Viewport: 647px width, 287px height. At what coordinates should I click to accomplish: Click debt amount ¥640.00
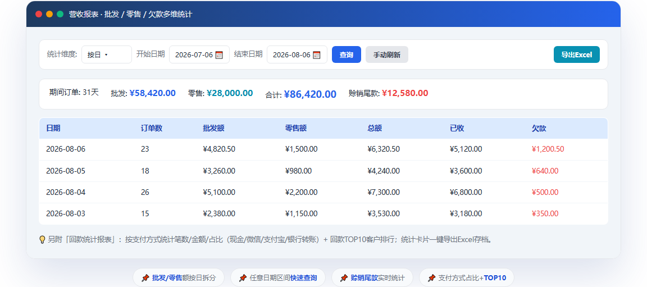pos(545,171)
